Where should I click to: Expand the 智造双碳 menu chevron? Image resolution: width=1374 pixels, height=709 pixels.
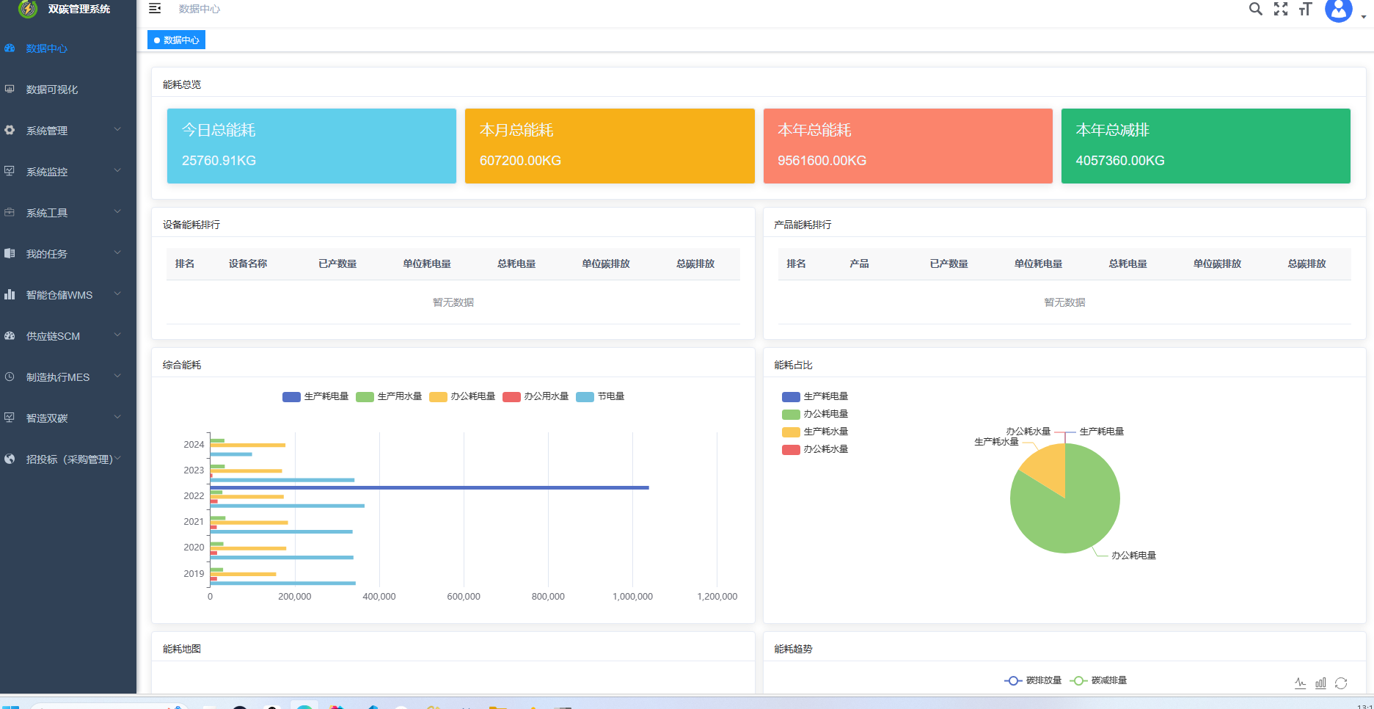click(x=117, y=418)
